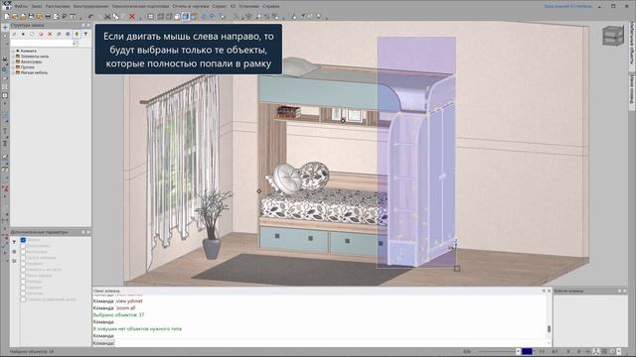Close the Дополнительные параметры panel
The image size is (636, 357).
[x=88, y=232]
